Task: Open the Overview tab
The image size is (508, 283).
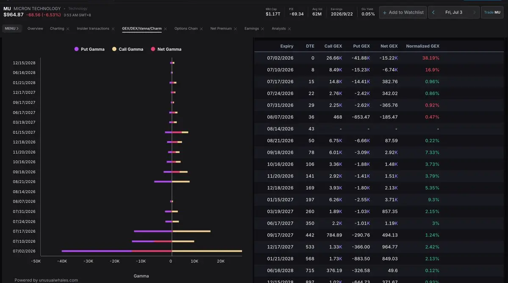Action: tap(35, 28)
